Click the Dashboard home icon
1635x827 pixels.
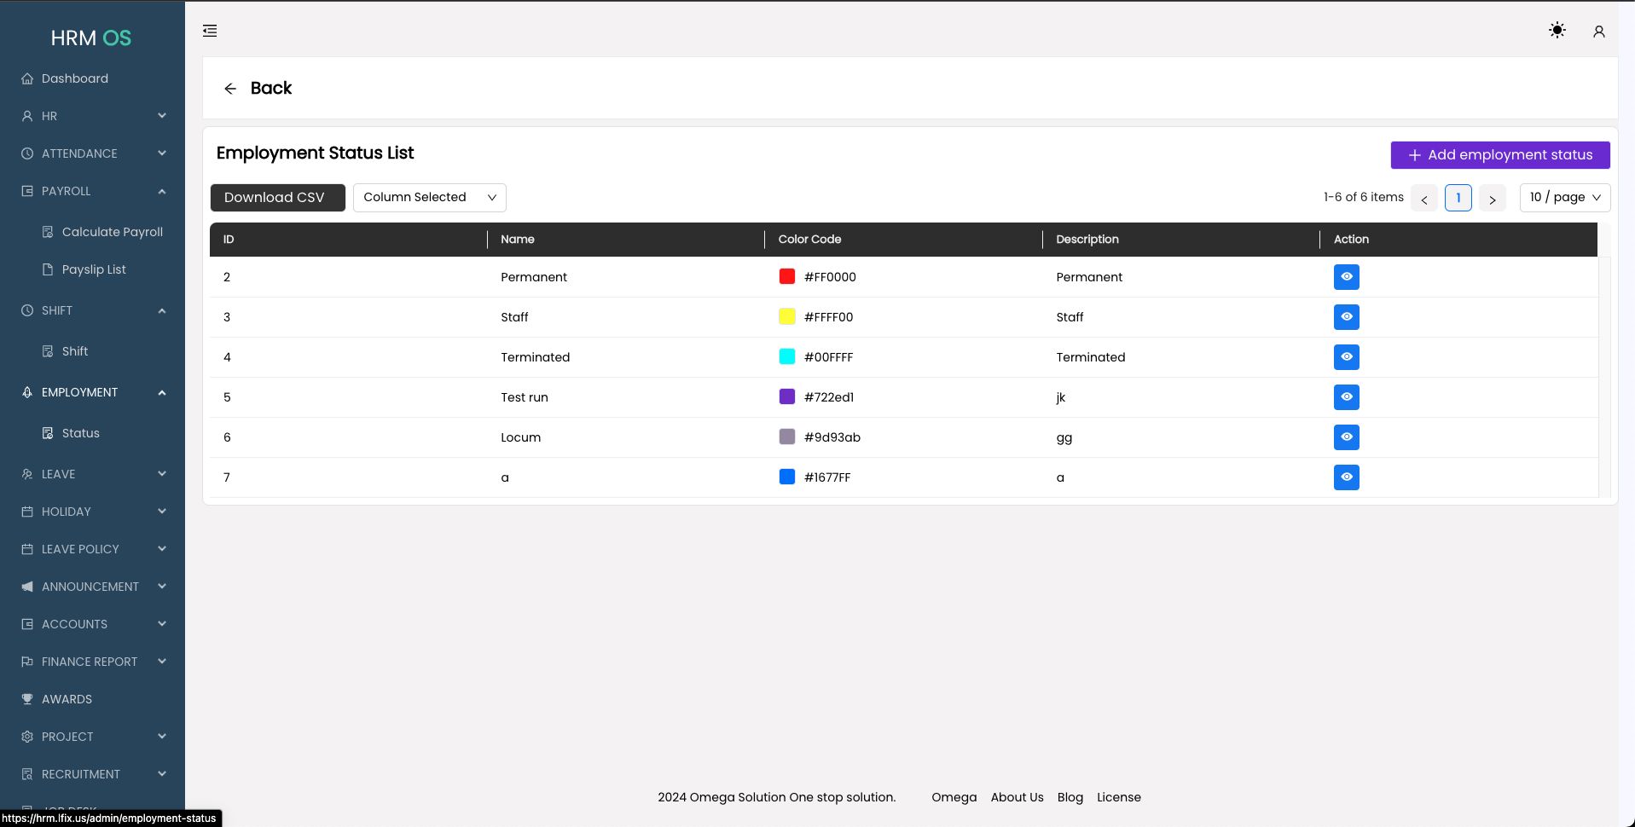pyautogui.click(x=27, y=78)
